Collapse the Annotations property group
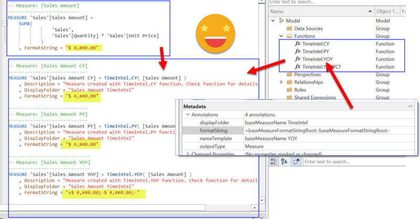This screenshot has width=420, height=219. coord(187,114)
